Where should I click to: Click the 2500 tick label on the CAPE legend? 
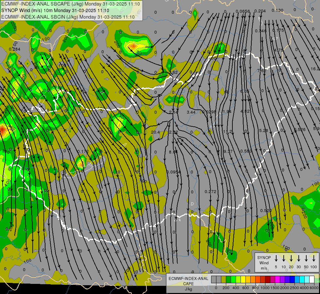pos(295,288)
